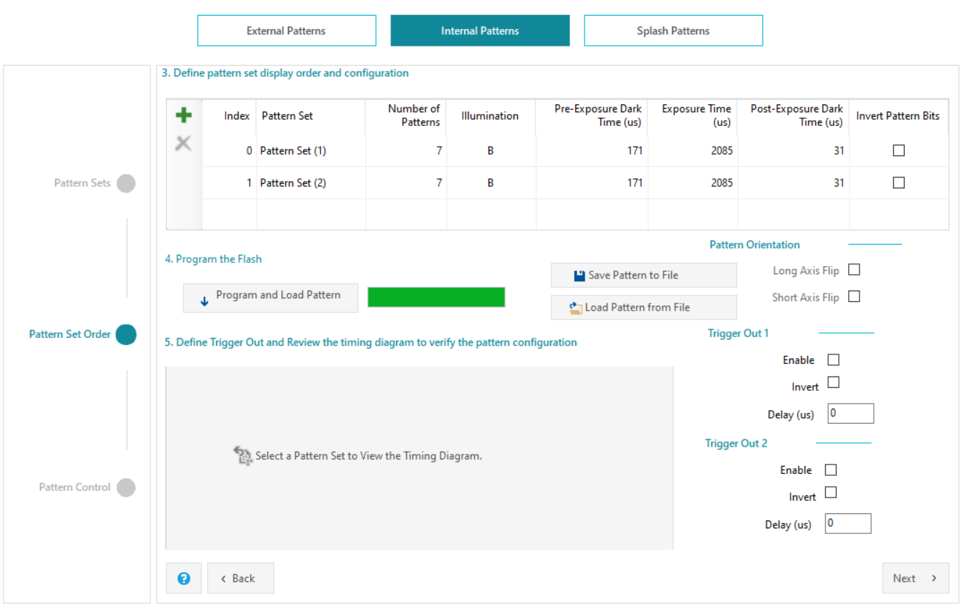Click the folder Load Pattern from File icon
962x607 pixels.
coord(575,308)
